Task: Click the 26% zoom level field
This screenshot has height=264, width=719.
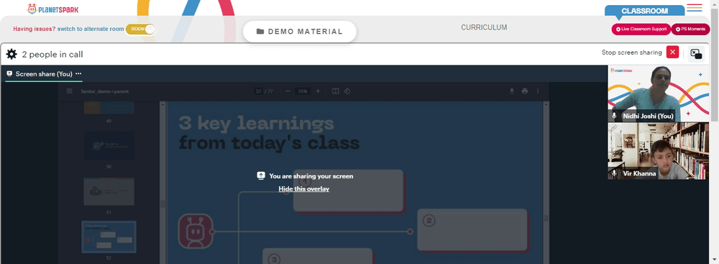Action: [x=303, y=91]
